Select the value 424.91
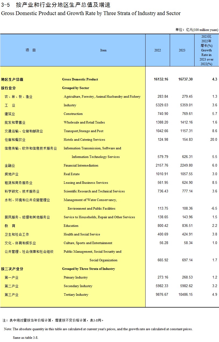Screen dimensions: 219x342 point(187,234)
